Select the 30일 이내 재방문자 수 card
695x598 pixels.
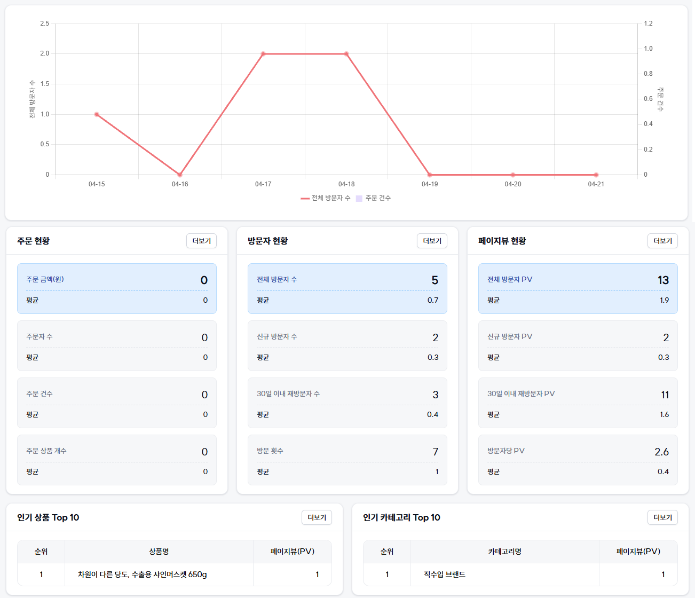(347, 403)
